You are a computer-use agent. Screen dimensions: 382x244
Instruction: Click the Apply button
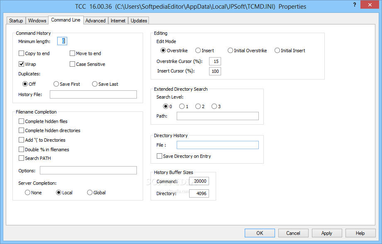(x=327, y=233)
